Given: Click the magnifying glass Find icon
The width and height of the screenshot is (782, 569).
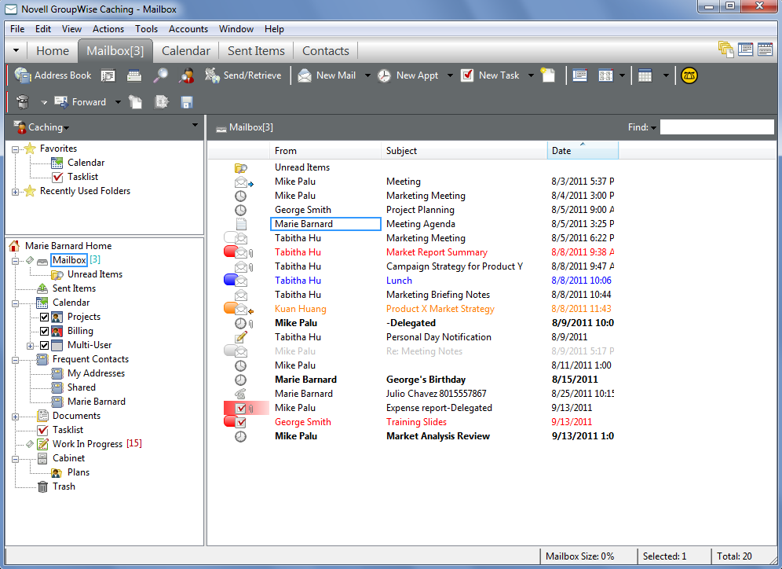Looking at the screenshot, I should [160, 75].
